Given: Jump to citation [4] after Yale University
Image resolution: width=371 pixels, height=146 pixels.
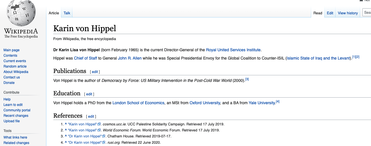Looking at the screenshot, I should tap(277, 101).
